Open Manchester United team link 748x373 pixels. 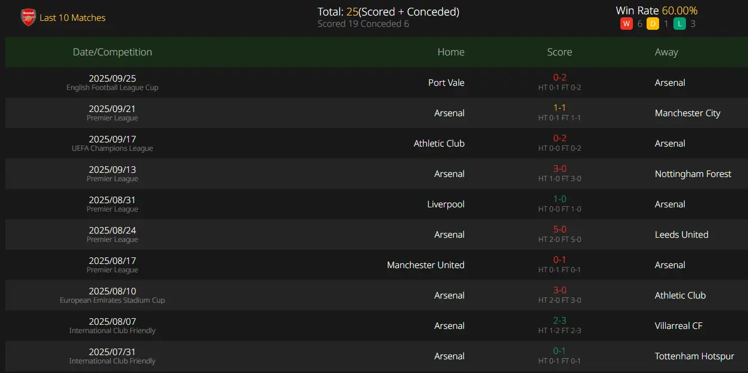pos(426,265)
